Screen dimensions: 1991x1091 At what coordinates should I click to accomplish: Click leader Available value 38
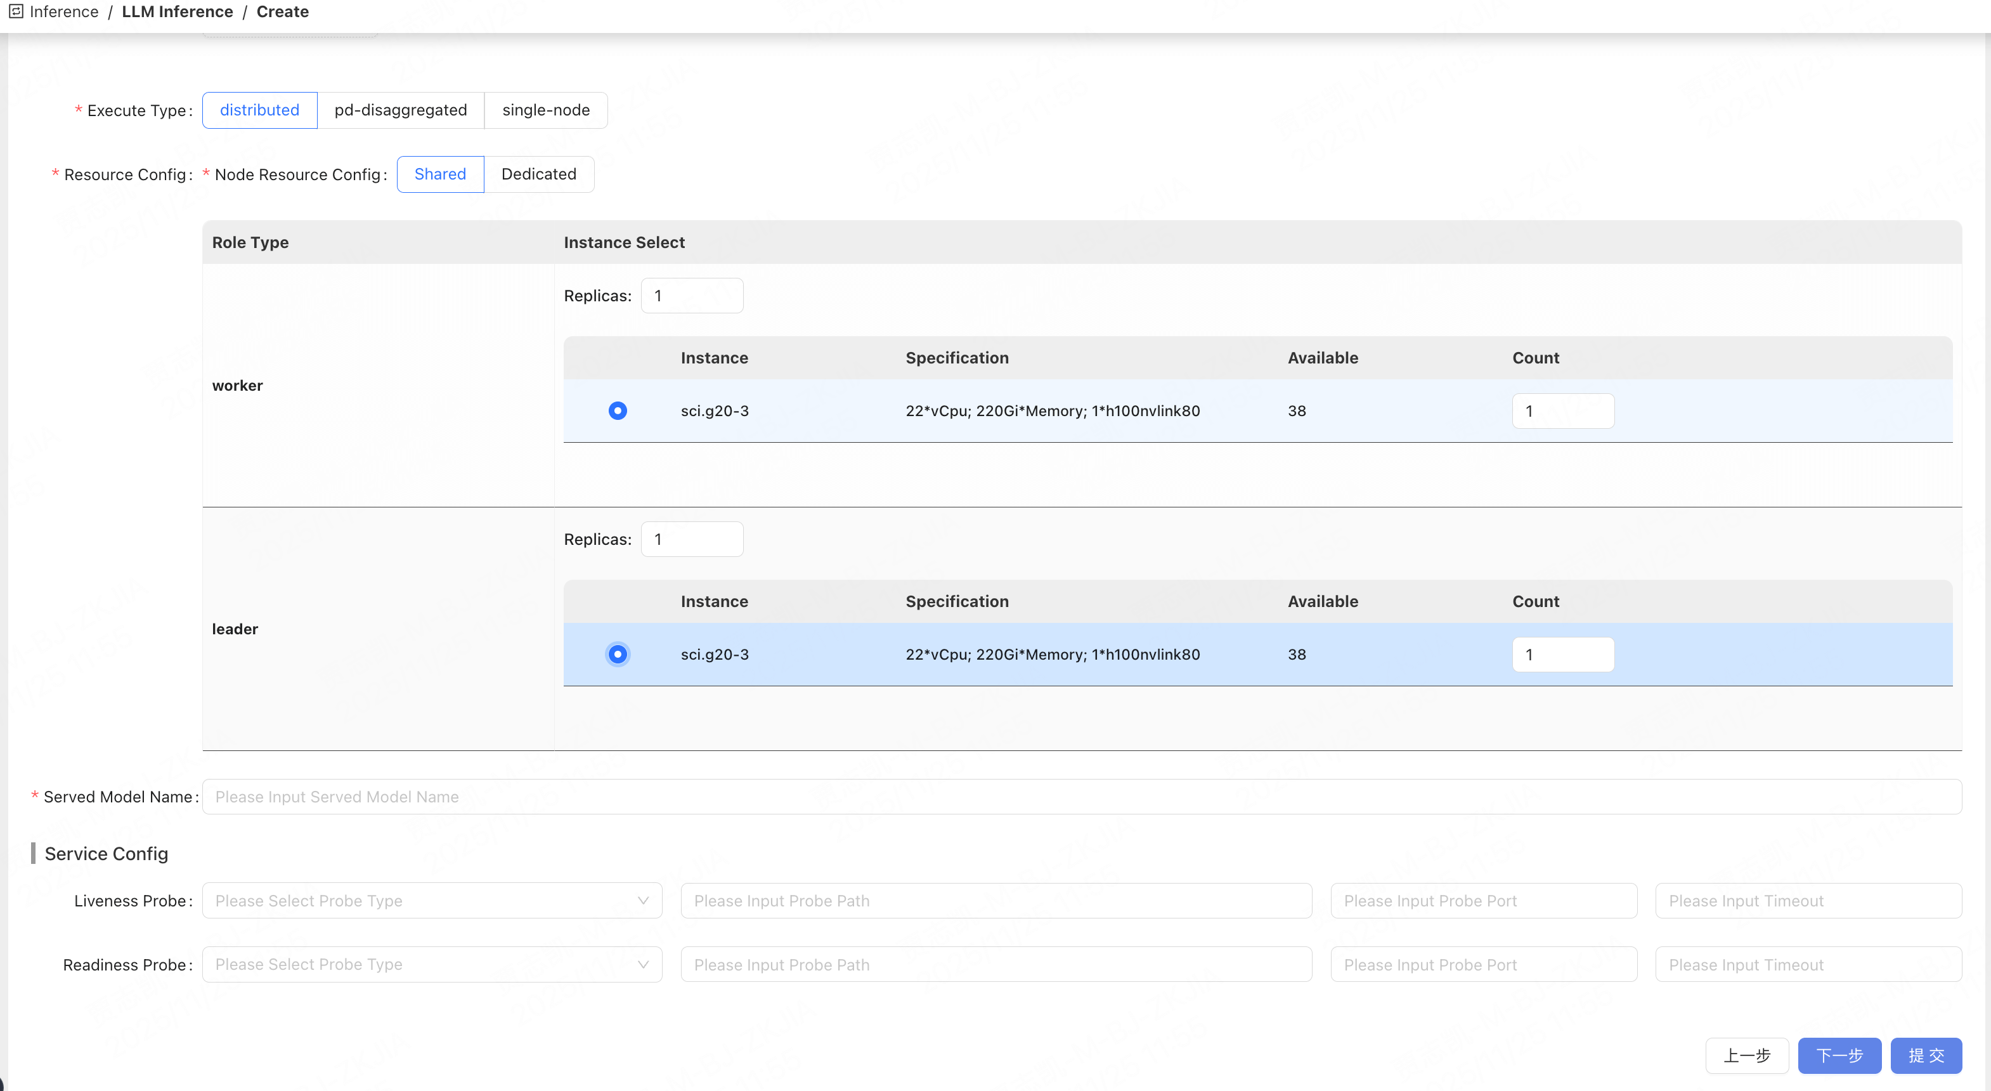(x=1297, y=654)
